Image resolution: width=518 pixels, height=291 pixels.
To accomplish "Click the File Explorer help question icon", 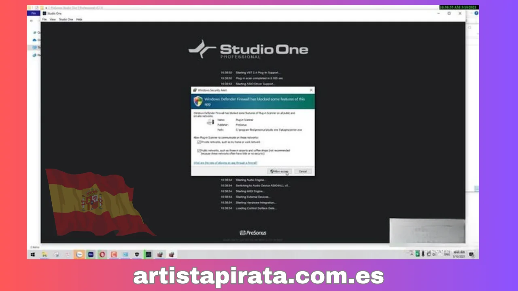I will tap(476, 13).
